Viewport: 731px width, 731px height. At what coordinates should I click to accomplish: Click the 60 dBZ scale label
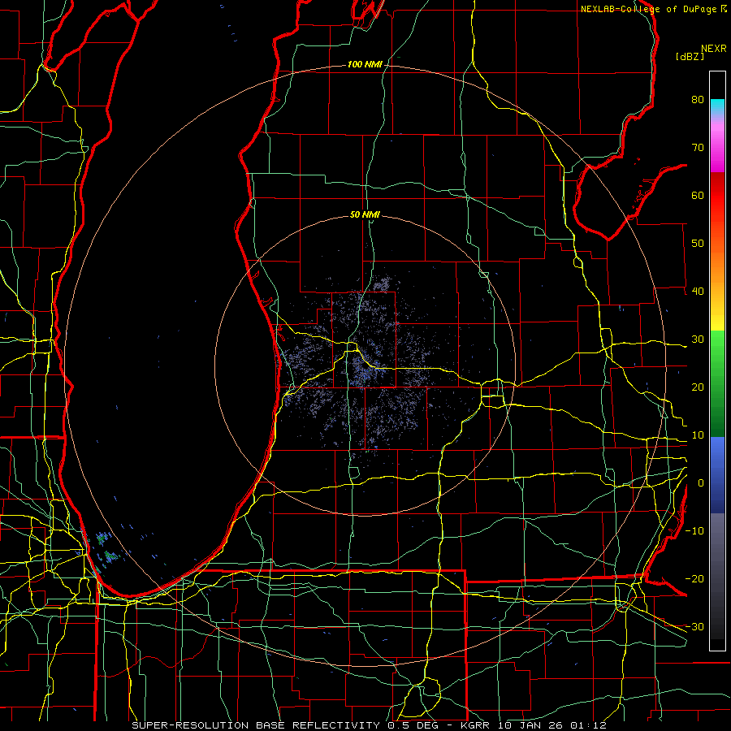(x=698, y=195)
